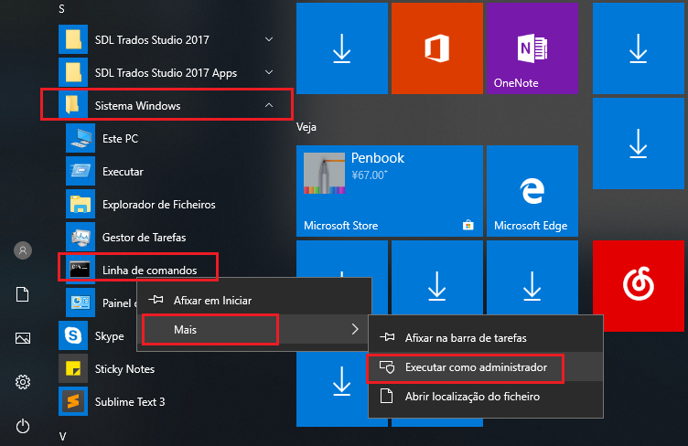
Task: Select the Mais menu entry
Action: pos(254,329)
